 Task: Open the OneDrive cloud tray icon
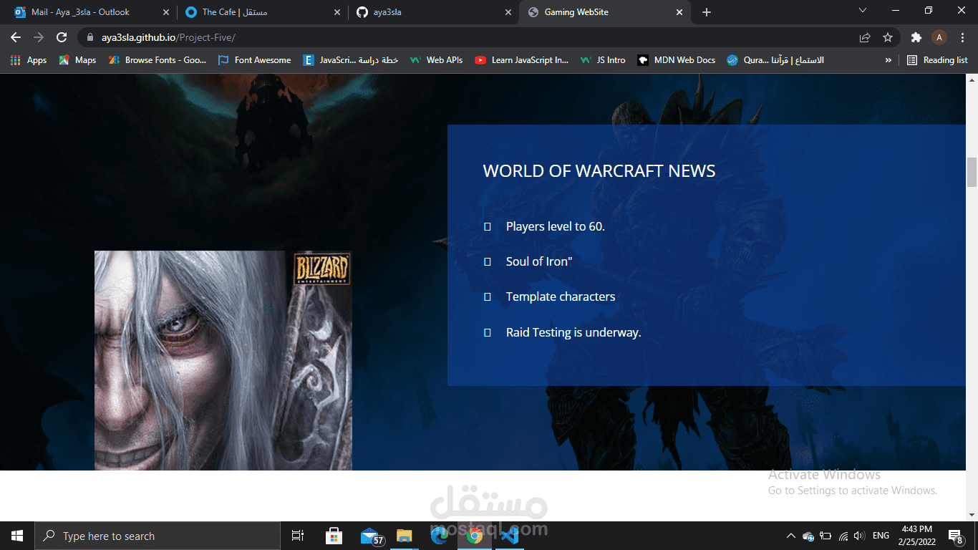[808, 536]
